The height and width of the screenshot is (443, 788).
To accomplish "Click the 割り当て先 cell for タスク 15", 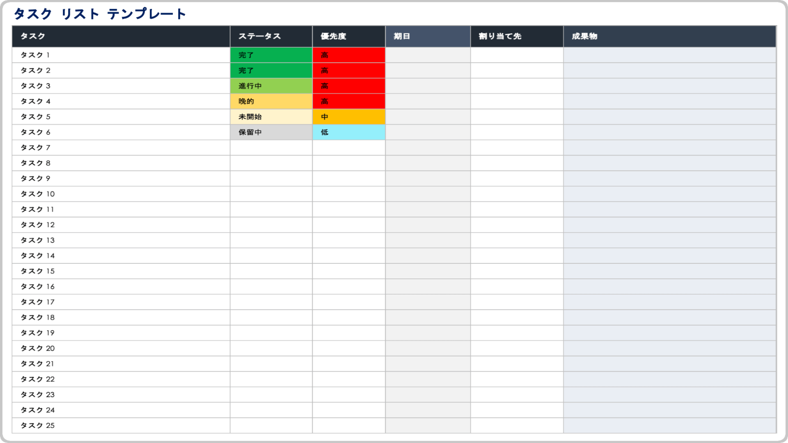I will tap(517, 271).
